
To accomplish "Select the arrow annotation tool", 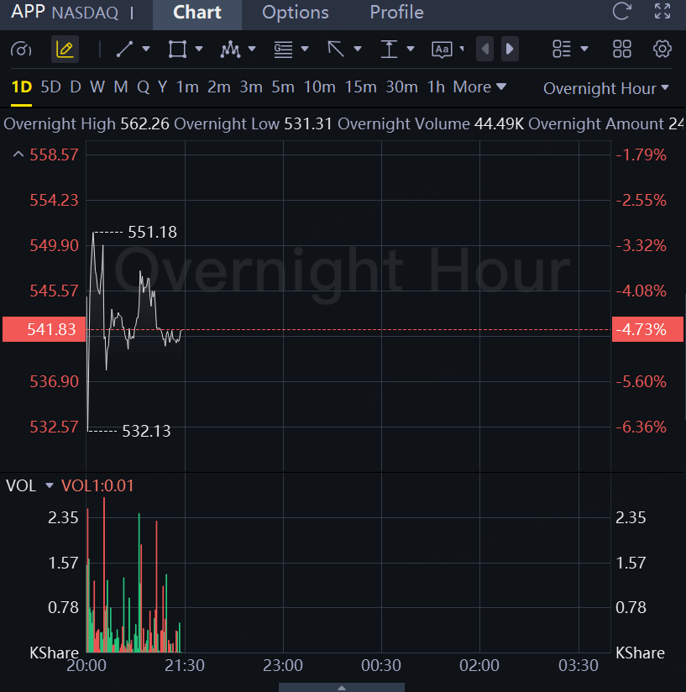I will [x=336, y=49].
